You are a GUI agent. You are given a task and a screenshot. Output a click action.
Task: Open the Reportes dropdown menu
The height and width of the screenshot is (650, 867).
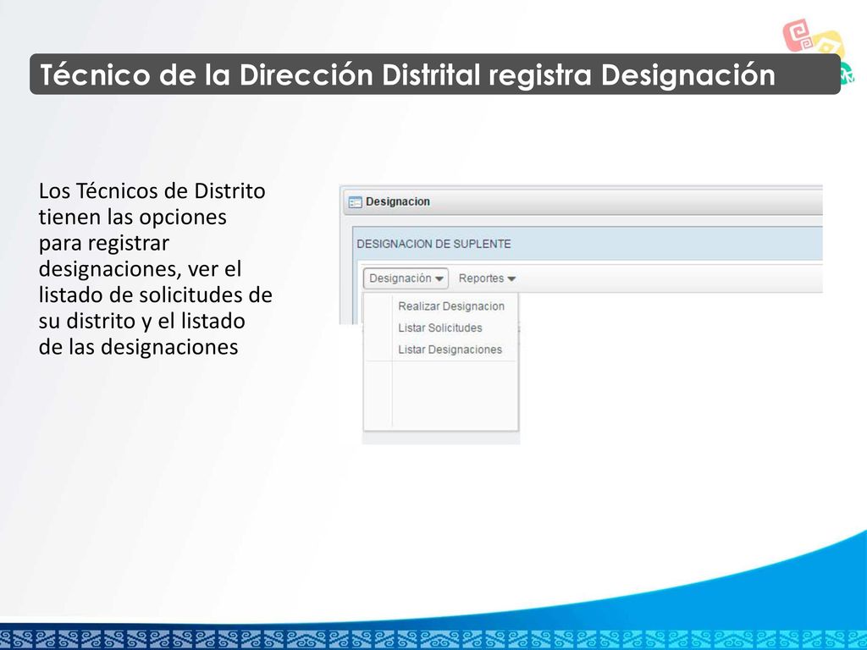[x=487, y=278]
